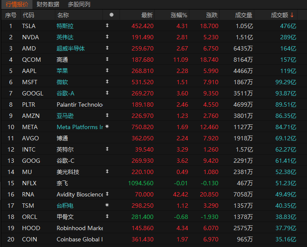Select the COIN ticker code
The height and width of the screenshot is (247, 307).
pyautogui.click(x=29, y=239)
